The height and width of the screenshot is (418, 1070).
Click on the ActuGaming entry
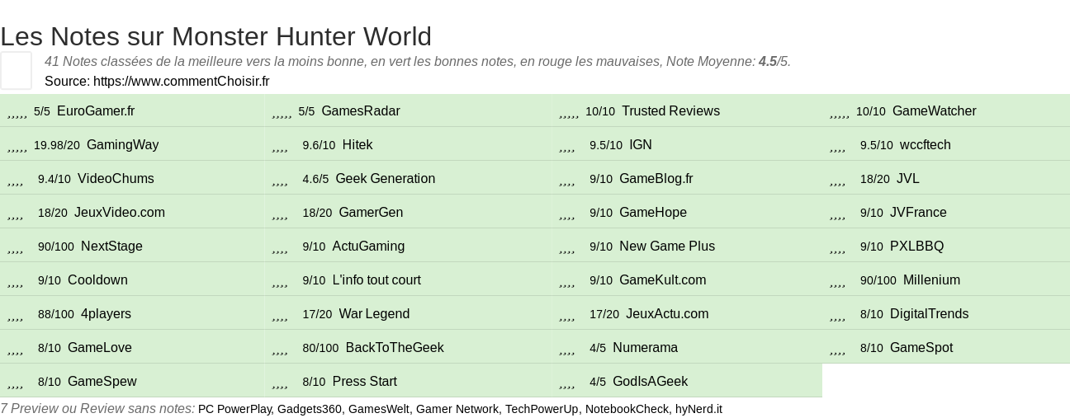click(x=368, y=247)
